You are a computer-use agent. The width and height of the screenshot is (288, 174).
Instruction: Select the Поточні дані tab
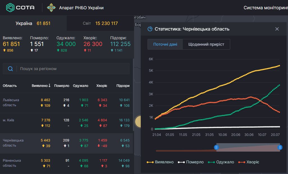click(x=165, y=44)
